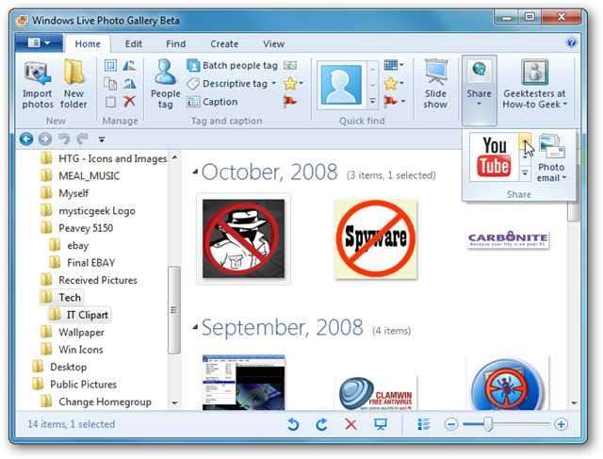Image resolution: width=603 pixels, height=459 pixels.
Task: Click the Help question mark icon
Action: click(572, 41)
